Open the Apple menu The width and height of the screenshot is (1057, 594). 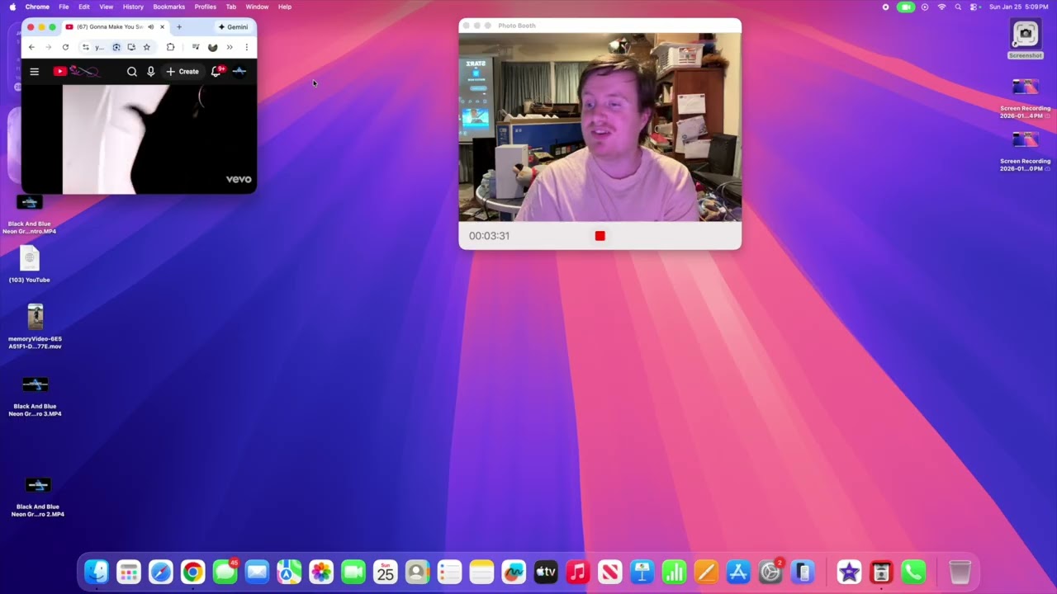point(12,7)
